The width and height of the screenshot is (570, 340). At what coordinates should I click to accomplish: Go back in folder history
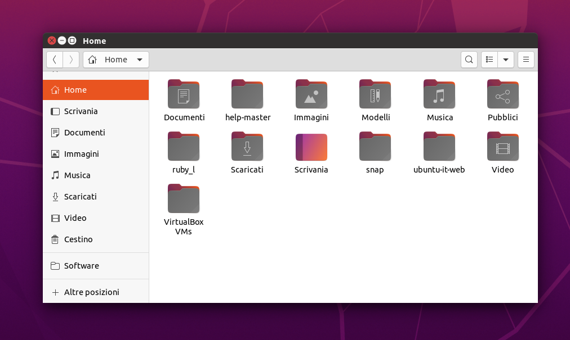[x=55, y=60]
